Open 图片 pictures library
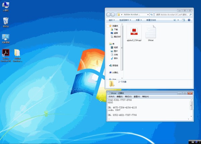Viewport: 201px width, 144px height. click(x=114, y=51)
